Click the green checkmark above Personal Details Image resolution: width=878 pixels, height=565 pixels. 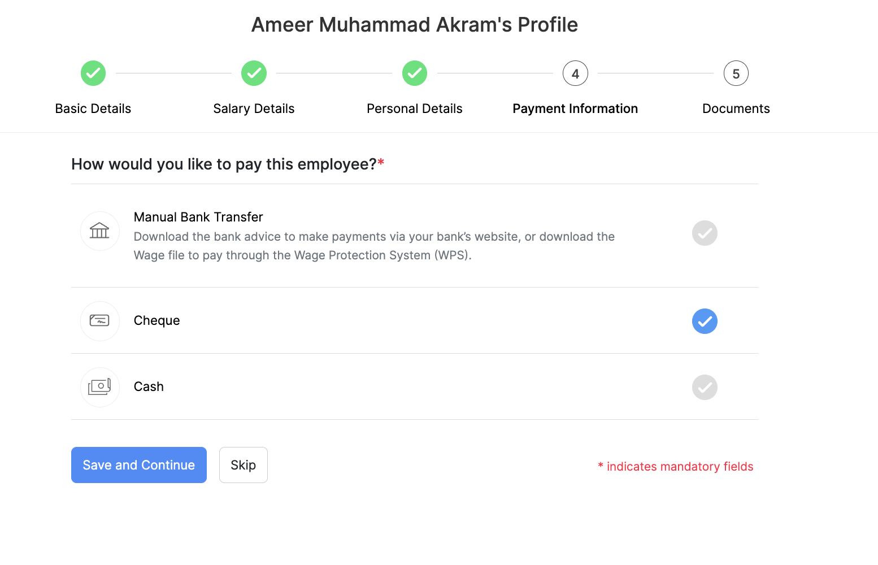point(415,73)
